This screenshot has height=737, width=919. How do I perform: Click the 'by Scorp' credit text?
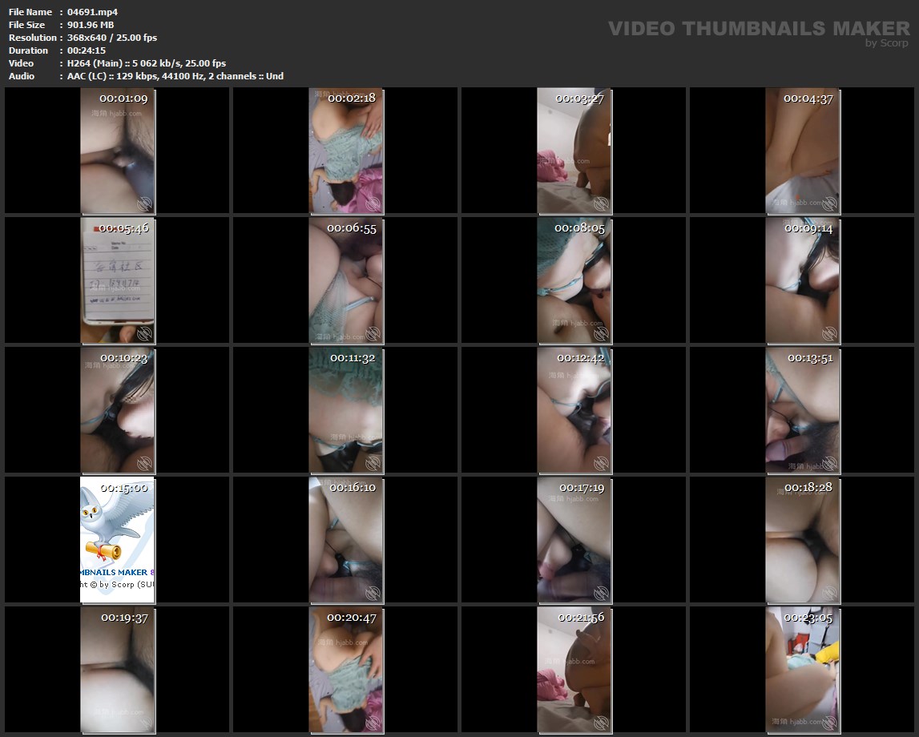click(886, 43)
